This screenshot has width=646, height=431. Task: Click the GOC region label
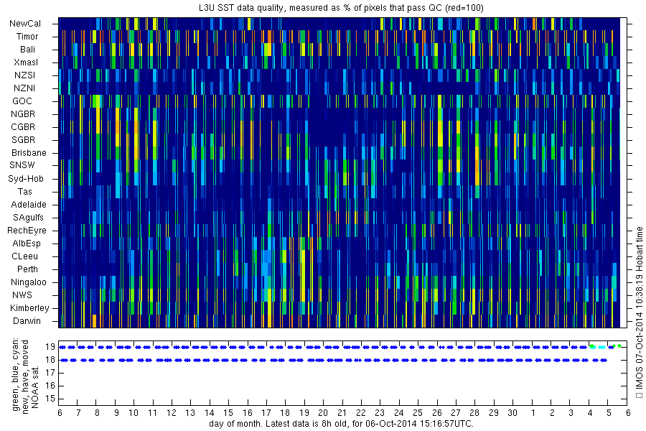[x=22, y=101]
